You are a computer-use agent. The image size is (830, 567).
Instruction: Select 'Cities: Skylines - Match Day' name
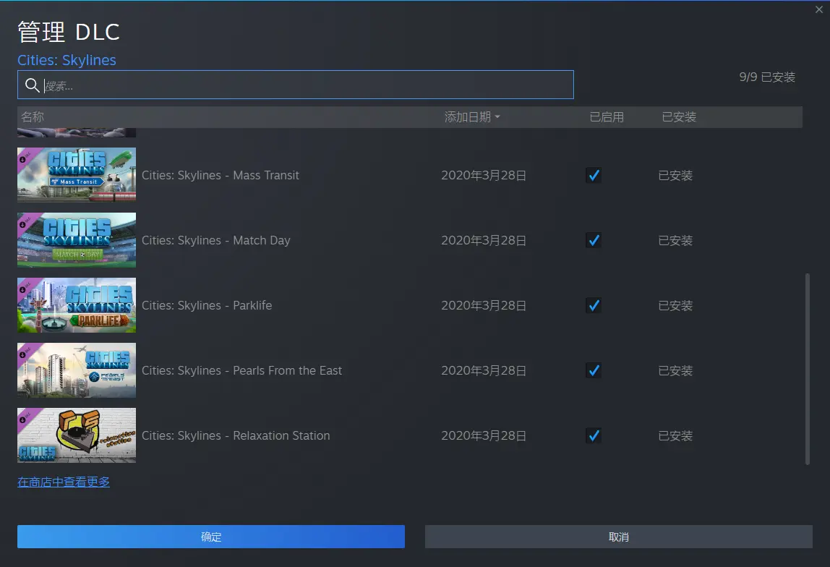216,240
